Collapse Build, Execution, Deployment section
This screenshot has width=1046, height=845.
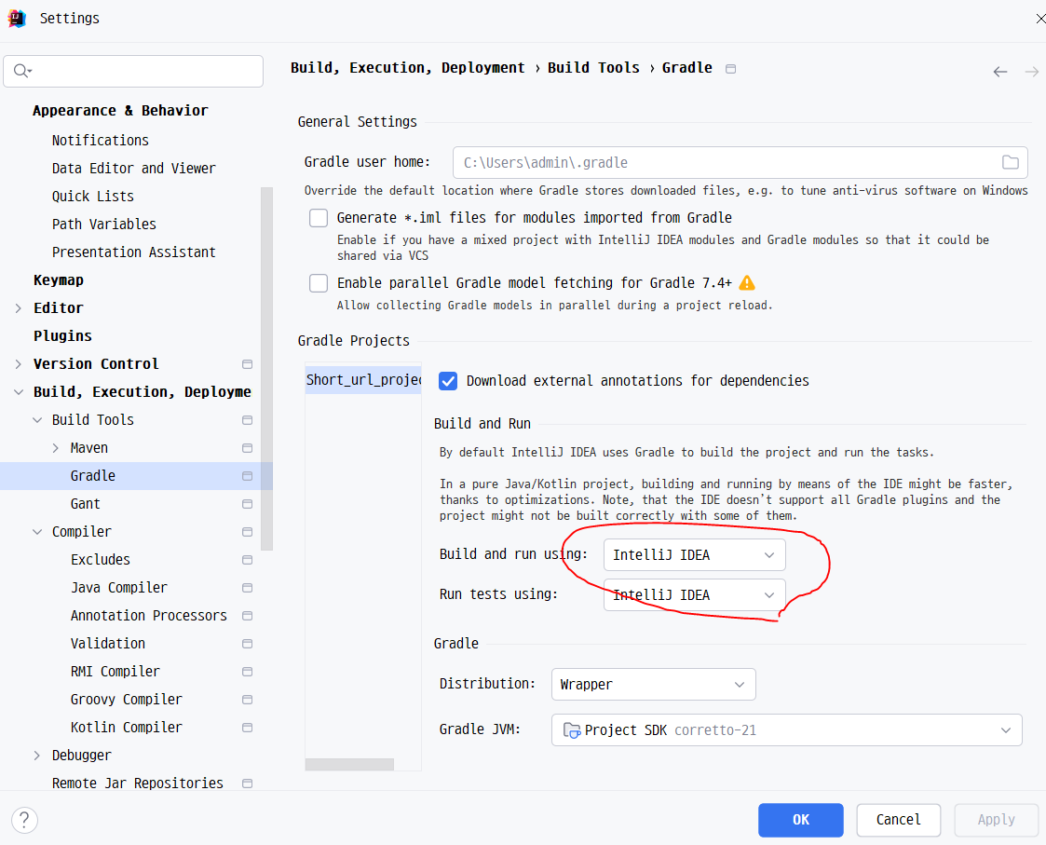click(18, 392)
